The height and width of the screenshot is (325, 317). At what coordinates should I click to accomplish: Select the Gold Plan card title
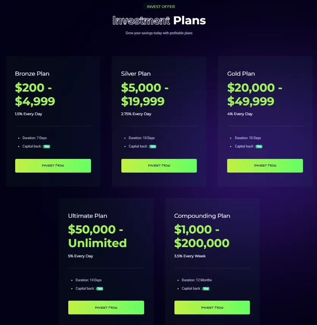coord(241,73)
